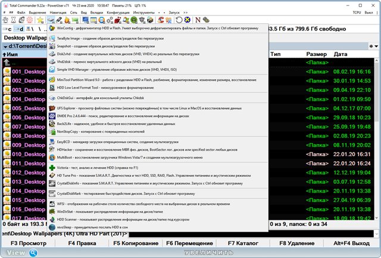Click Alt+F4 Выход button
Image resolution: width=381 pixels, height=258 pixels.
coord(351,243)
